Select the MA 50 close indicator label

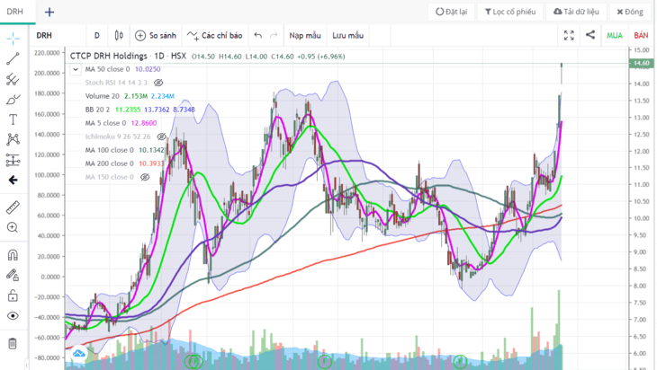pos(108,69)
